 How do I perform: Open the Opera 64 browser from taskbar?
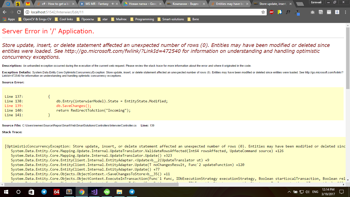click(x=57, y=192)
